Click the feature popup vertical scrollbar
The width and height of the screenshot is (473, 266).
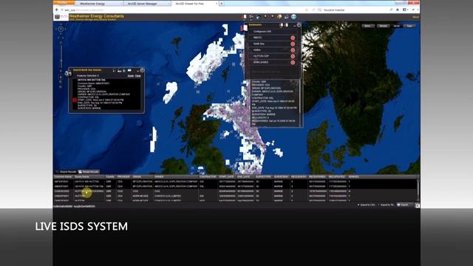tap(300, 103)
